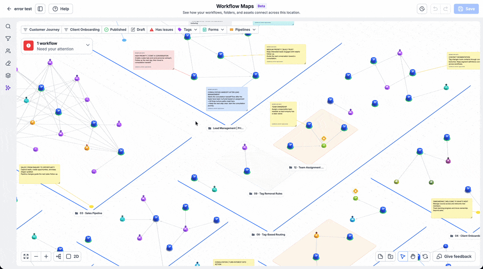Image resolution: width=483 pixels, height=269 pixels.
Task: Add a new folder with folder-plus icon
Action: pyautogui.click(x=390, y=256)
